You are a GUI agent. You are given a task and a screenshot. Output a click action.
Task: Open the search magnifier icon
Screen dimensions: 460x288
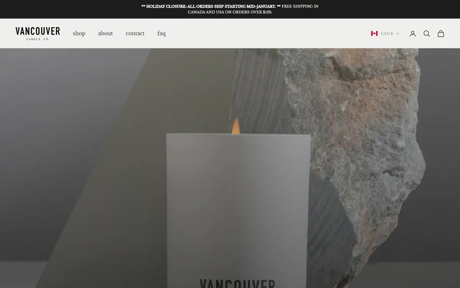tap(427, 33)
